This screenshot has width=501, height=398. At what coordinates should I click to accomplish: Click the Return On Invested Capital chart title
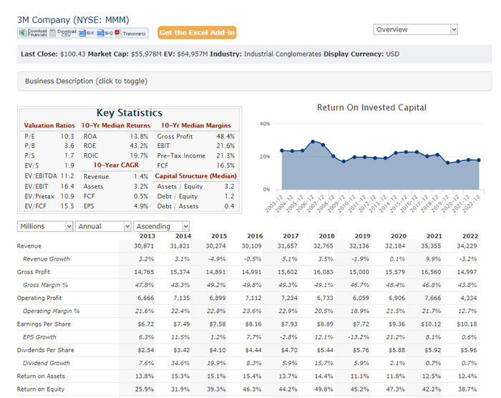[x=371, y=107]
